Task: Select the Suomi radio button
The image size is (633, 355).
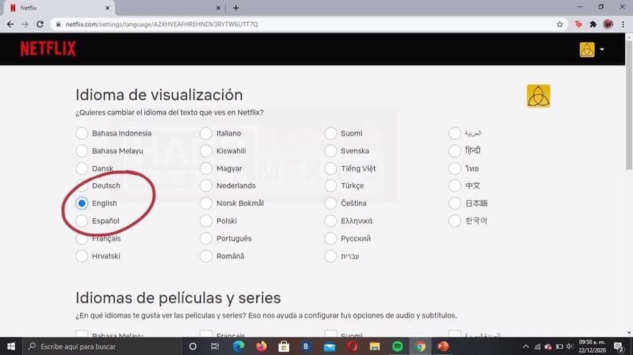Action: pyautogui.click(x=330, y=133)
